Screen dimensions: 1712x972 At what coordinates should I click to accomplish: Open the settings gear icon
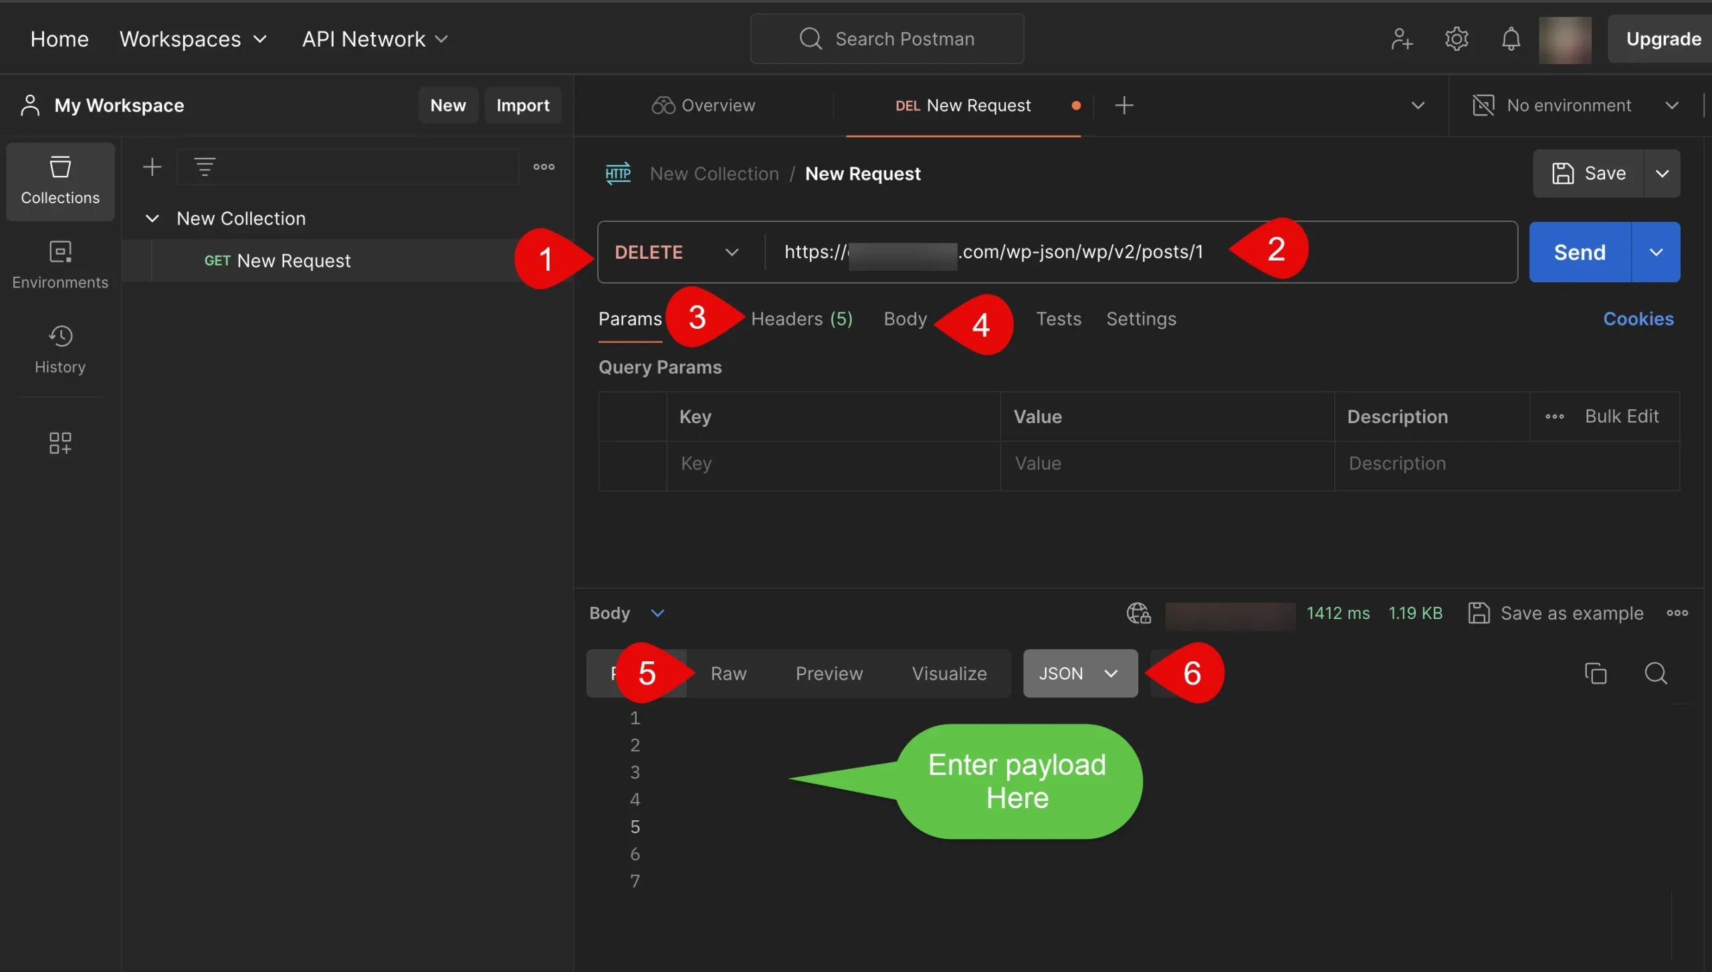click(1456, 39)
